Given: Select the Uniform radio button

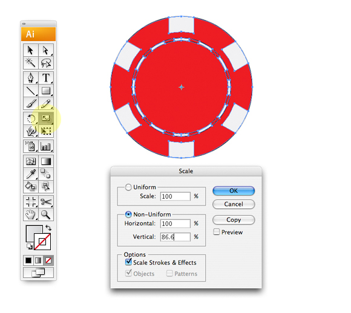Looking at the screenshot, I should pos(128,187).
